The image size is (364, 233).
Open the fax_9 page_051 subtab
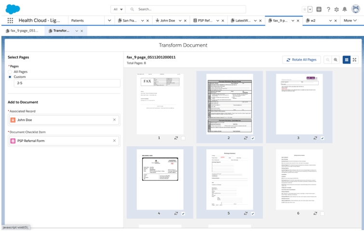pos(22,31)
